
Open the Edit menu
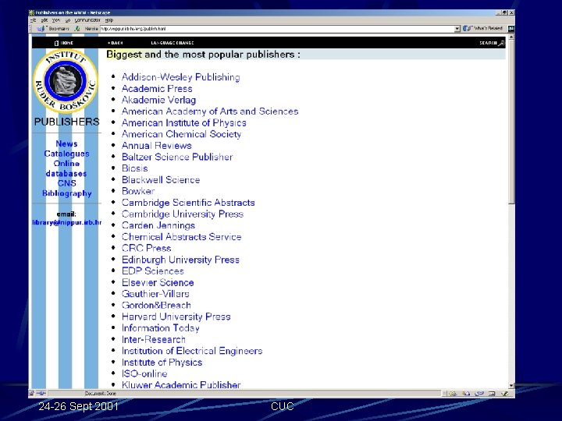[x=44, y=20]
